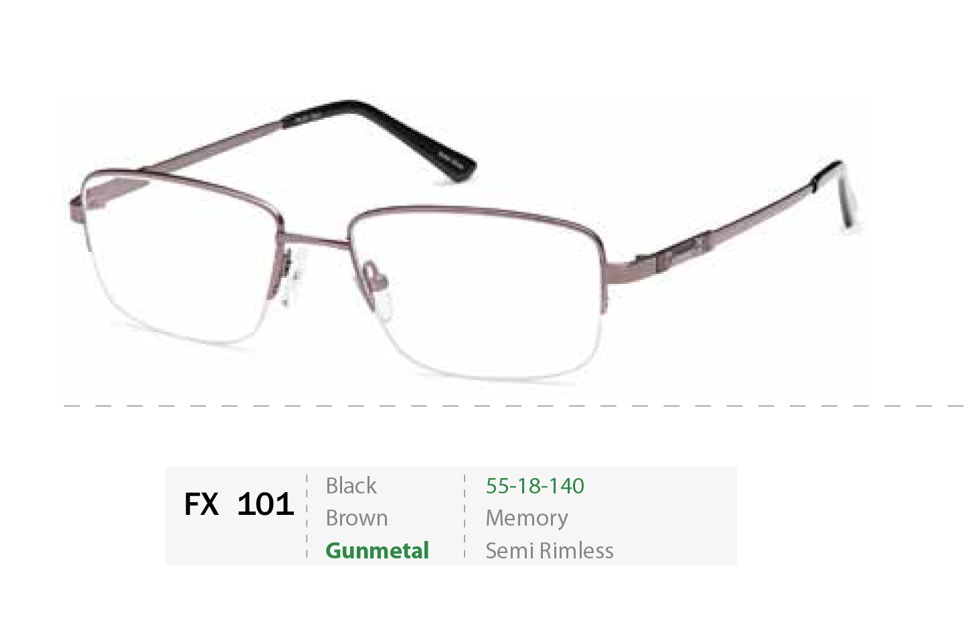The width and height of the screenshot is (976, 618).
Task: Click the right lens of the glasses
Action: (479, 295)
